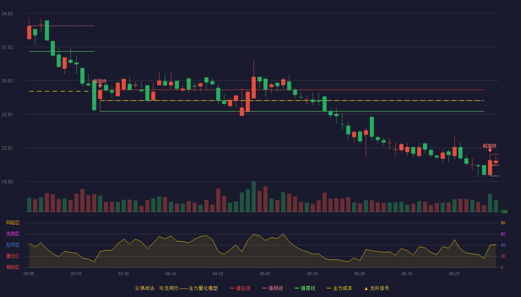Click the 03-18 date label
This screenshot has width=521, height=297.
[x=76, y=274]
